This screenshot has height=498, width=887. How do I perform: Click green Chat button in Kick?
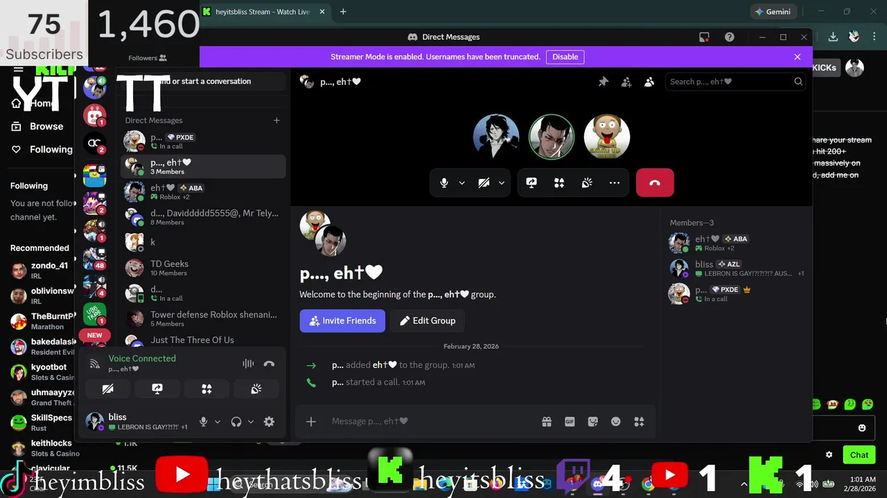point(859,454)
